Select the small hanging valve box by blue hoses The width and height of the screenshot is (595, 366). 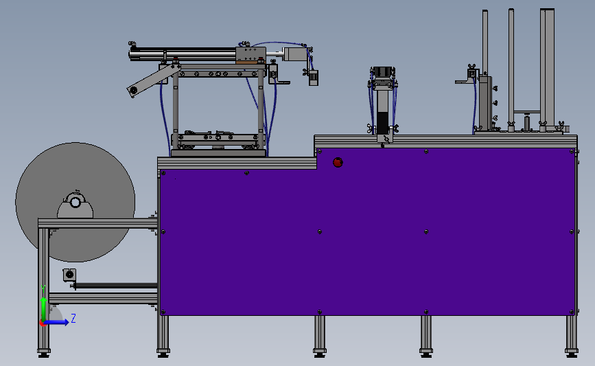click(x=314, y=78)
